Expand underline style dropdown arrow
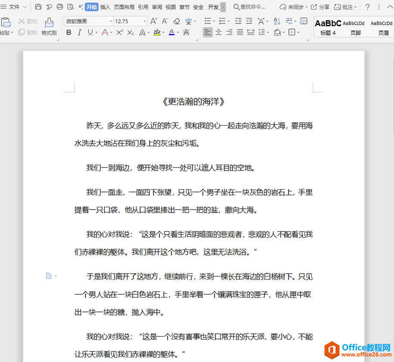 pos(96,32)
